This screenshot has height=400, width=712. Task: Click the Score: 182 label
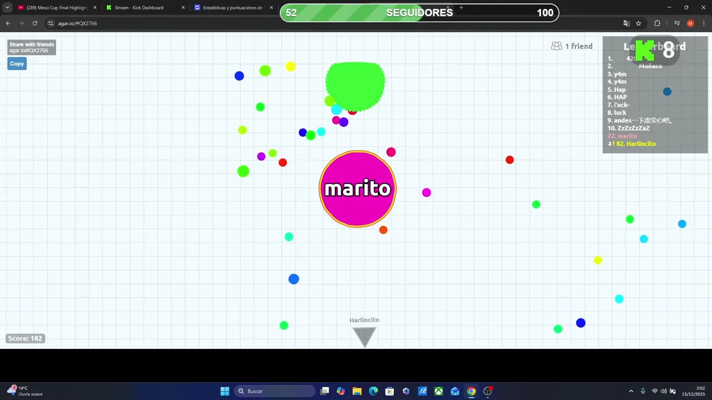click(25, 338)
